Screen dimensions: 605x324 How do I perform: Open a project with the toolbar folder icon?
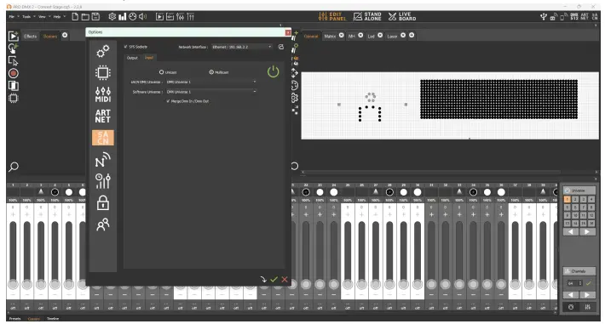(85, 16)
